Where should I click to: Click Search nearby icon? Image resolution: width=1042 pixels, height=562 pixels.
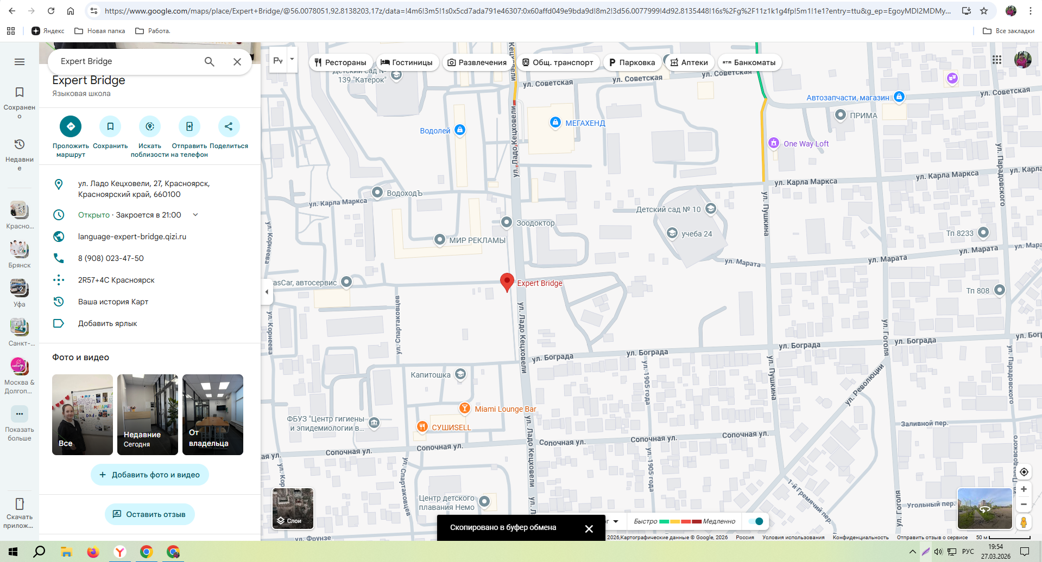[150, 126]
